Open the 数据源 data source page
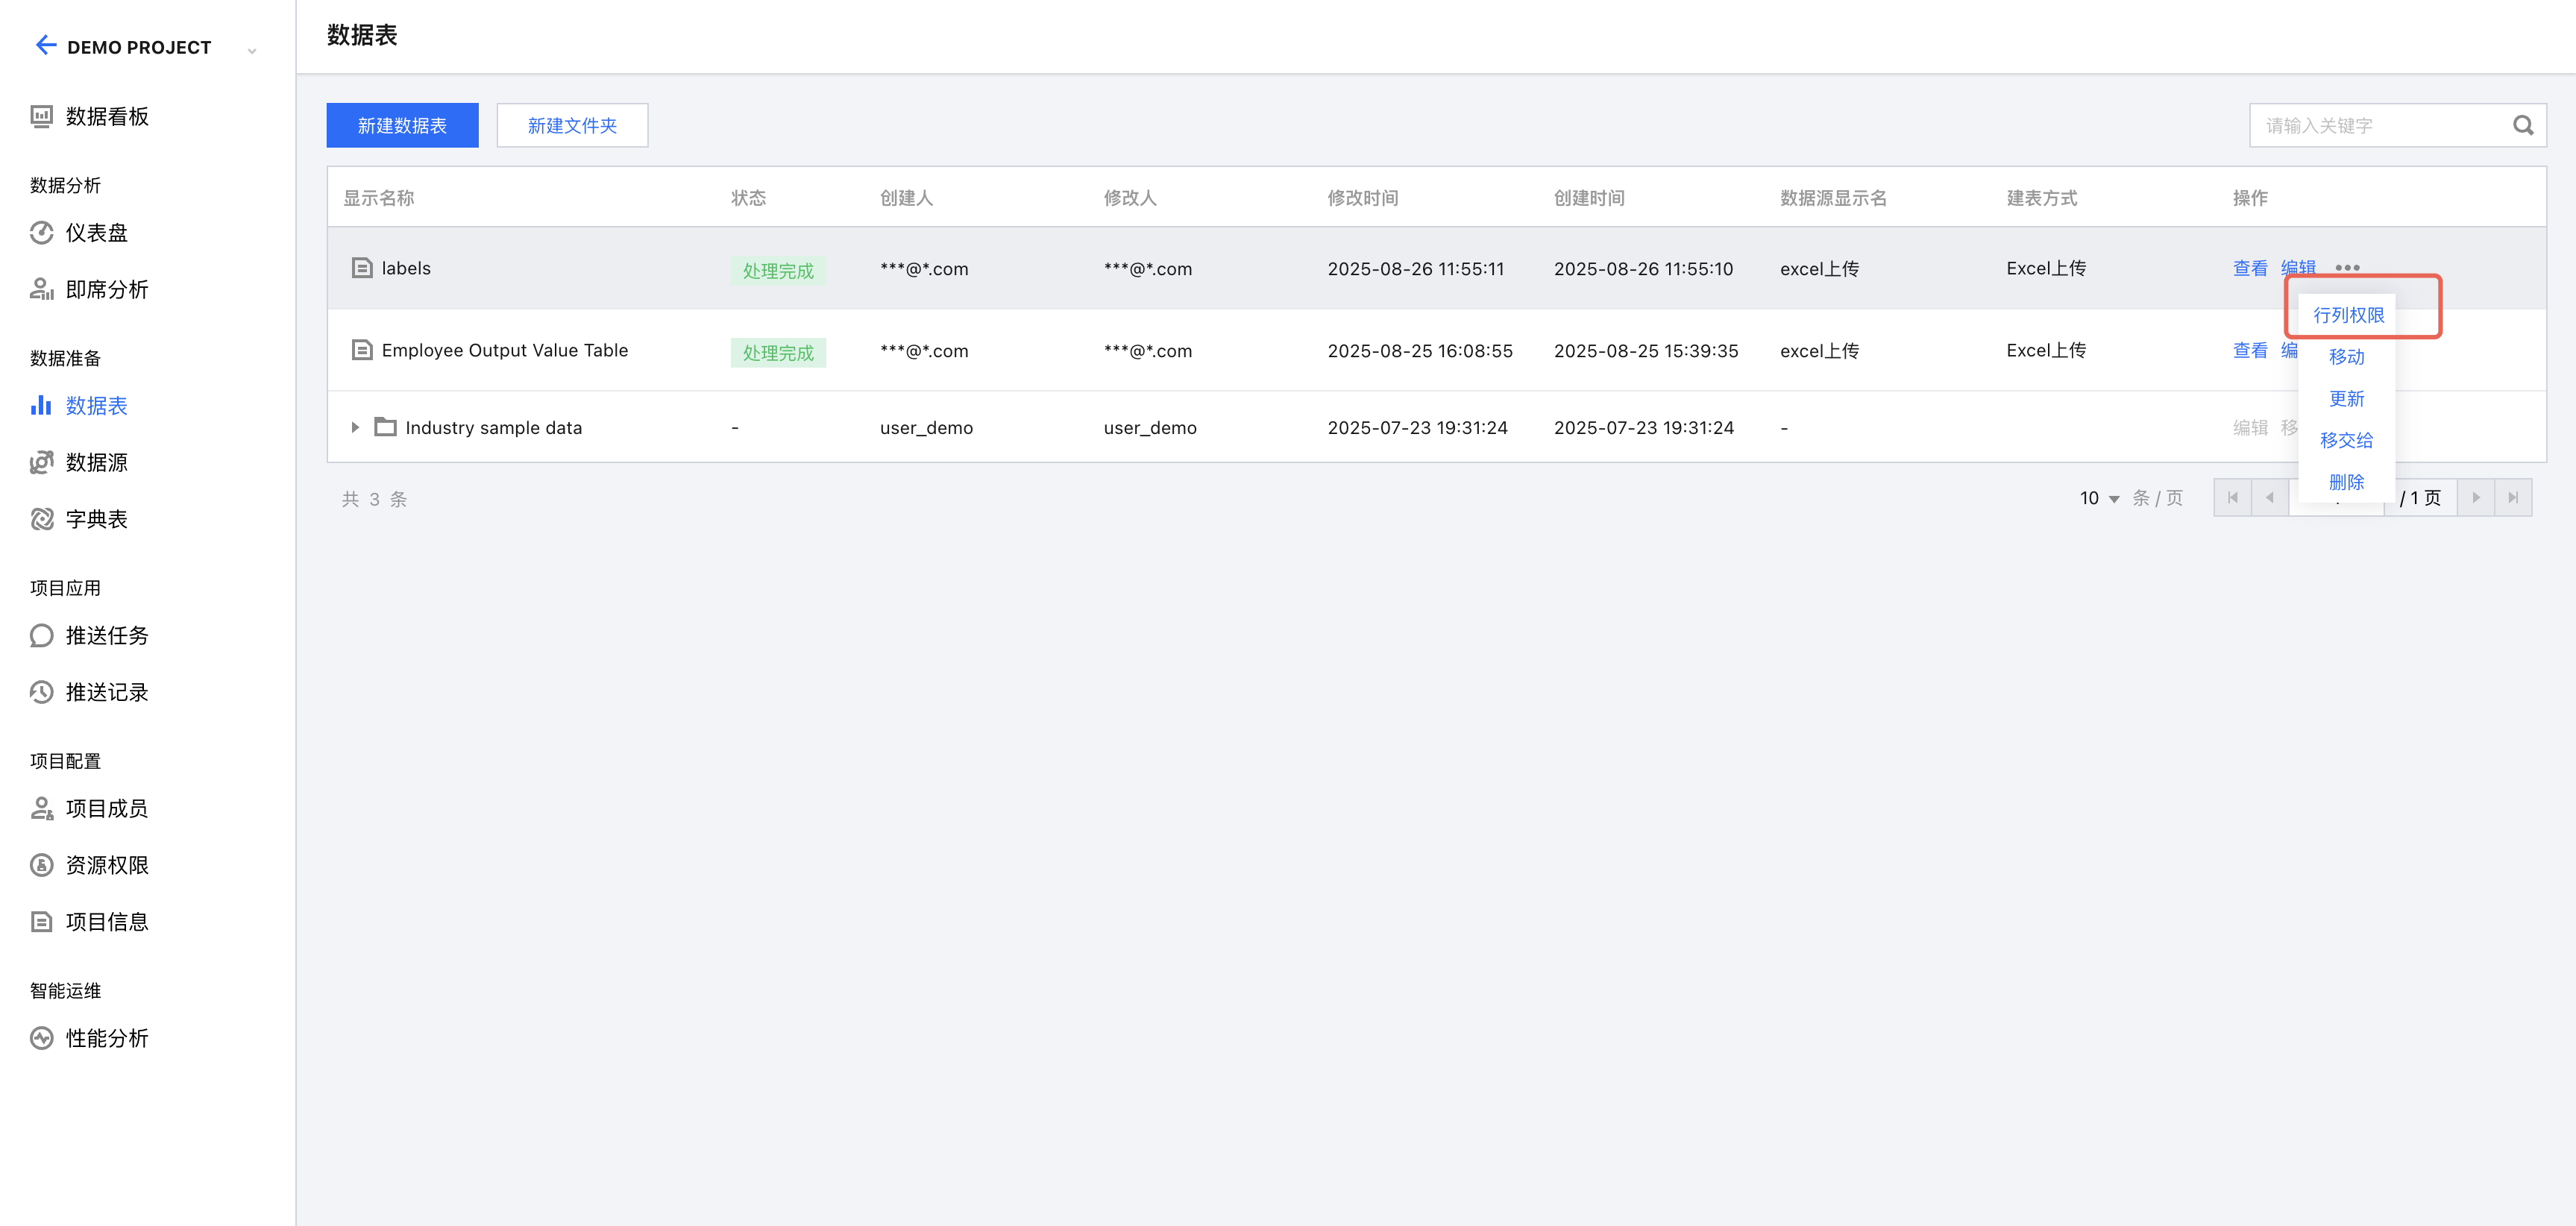Screen dimensions: 2576x1226 pyautogui.click(x=96, y=462)
